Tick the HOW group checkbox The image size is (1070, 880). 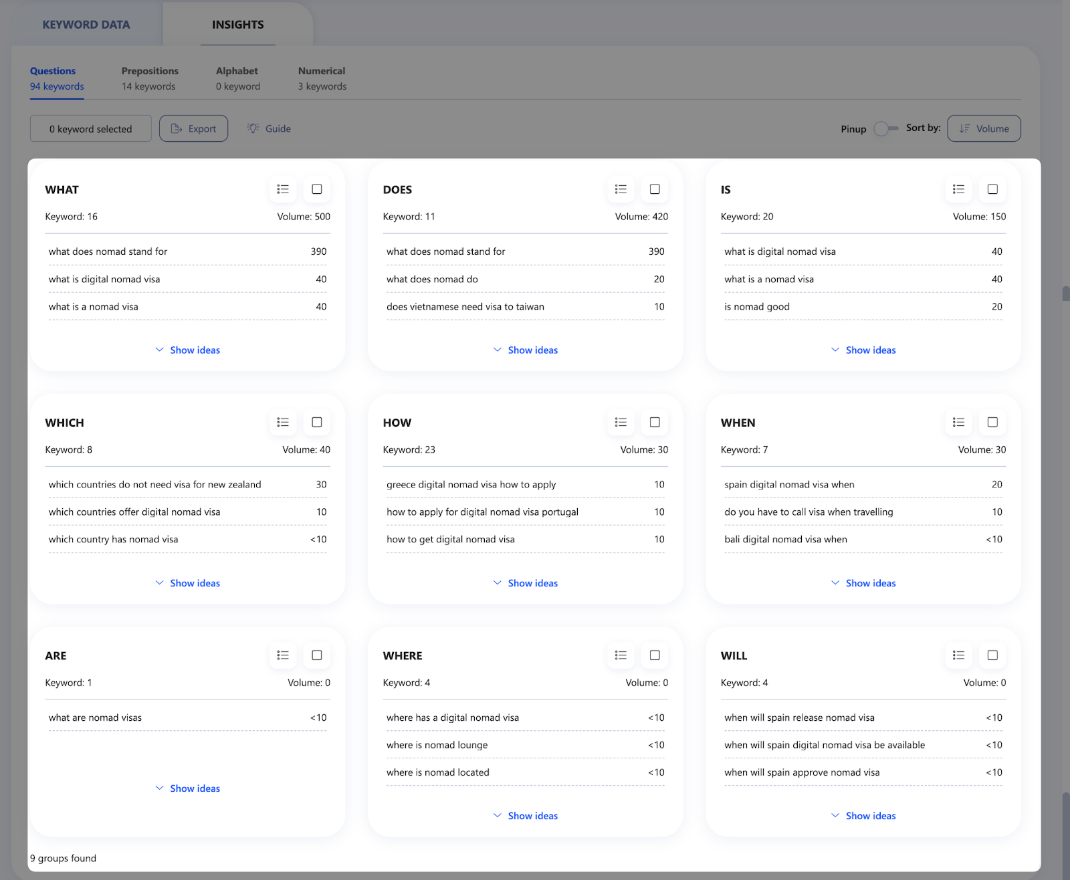click(655, 423)
